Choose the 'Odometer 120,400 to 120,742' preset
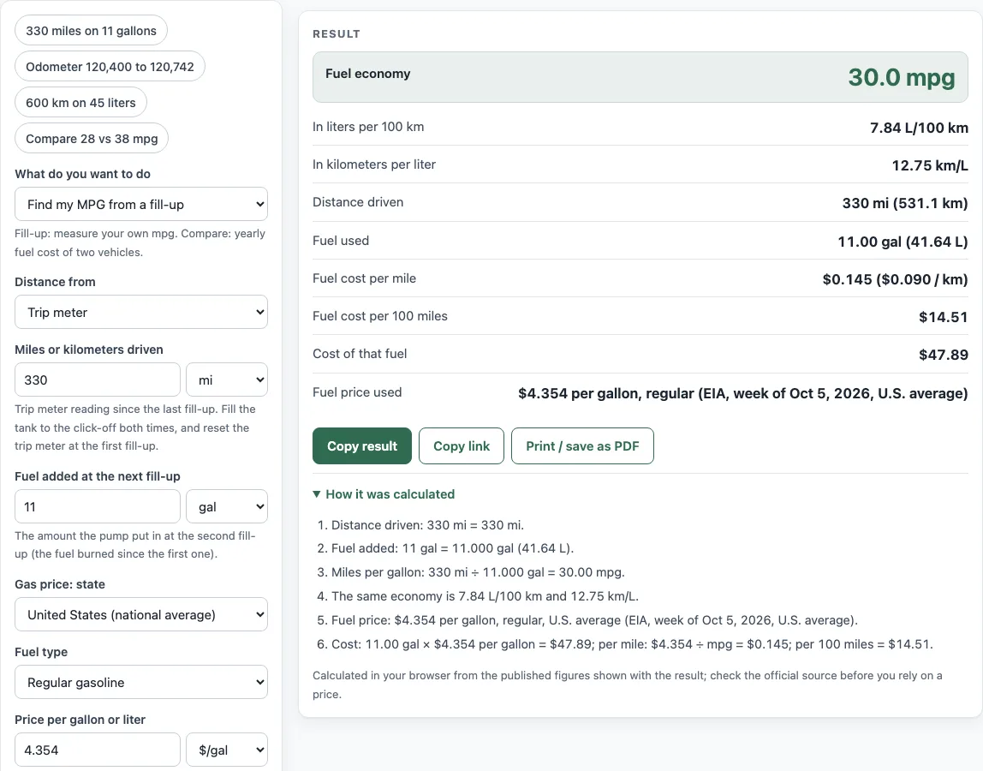This screenshot has width=983, height=771. pos(110,67)
